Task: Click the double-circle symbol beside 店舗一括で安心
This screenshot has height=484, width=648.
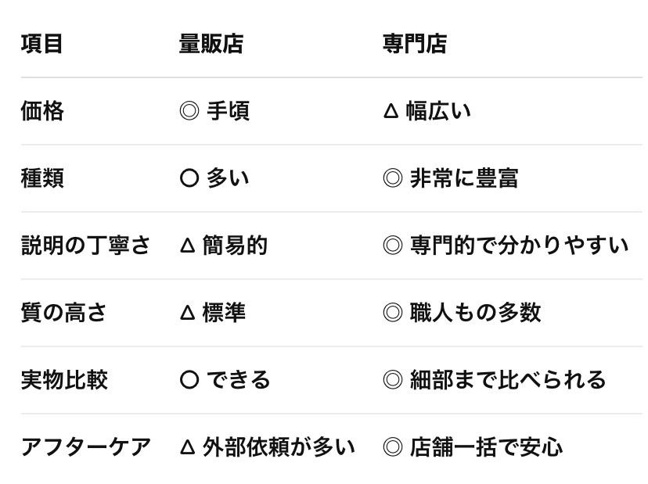Action: coord(392,448)
